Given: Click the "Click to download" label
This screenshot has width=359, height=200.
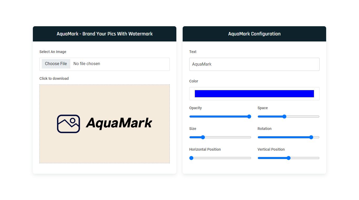Looking at the screenshot, I should pyautogui.click(x=54, y=78).
